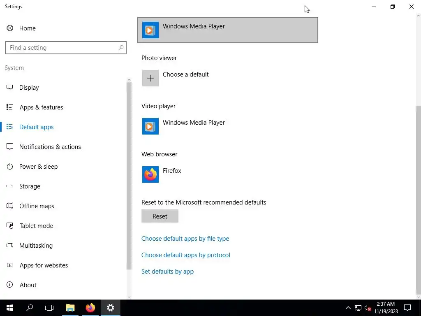Click the plus icon under Photo viewer
The image size is (421, 316).
[150, 78]
